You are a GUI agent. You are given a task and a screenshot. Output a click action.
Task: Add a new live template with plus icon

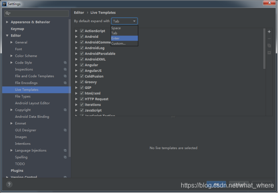tap(269, 32)
